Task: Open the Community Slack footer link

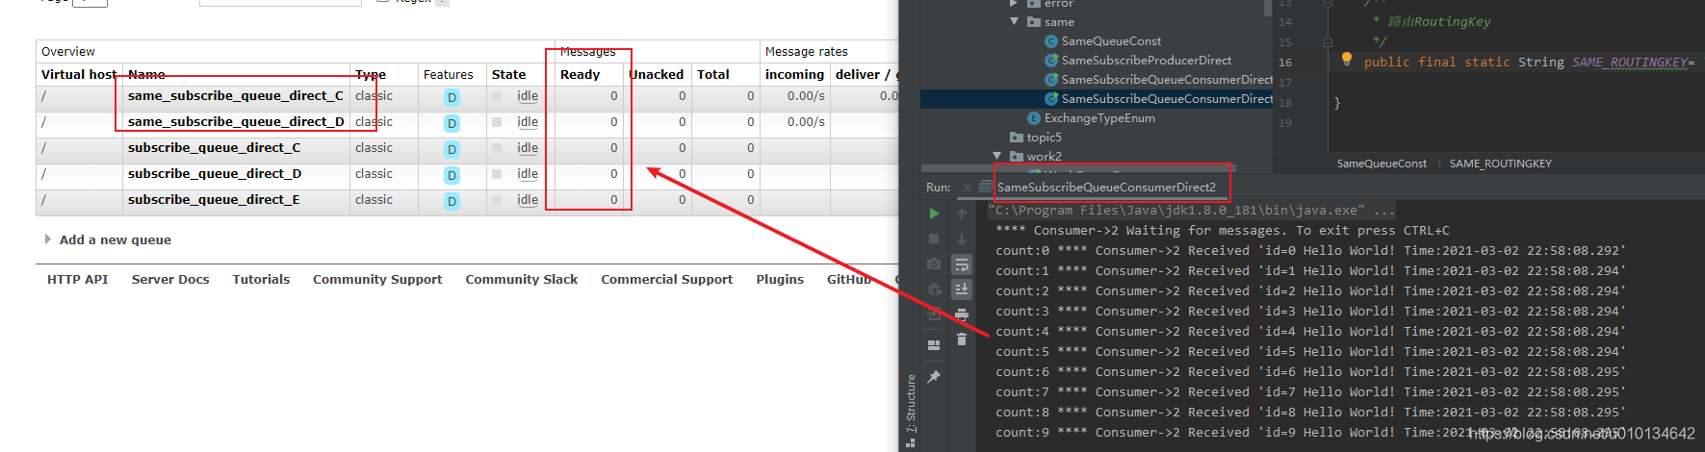Action: tap(522, 279)
